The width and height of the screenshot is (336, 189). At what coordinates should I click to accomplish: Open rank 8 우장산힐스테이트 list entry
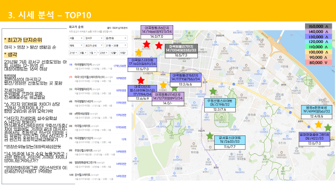[x=98, y=152]
